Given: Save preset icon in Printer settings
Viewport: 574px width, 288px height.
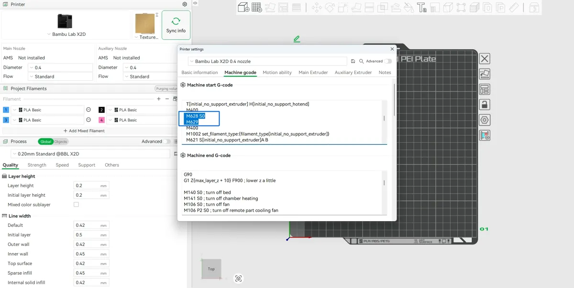Looking at the screenshot, I should click(x=353, y=61).
